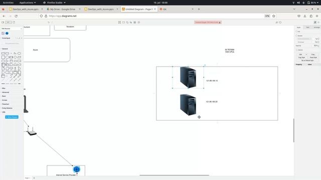Click the Copy Style button

301,57
